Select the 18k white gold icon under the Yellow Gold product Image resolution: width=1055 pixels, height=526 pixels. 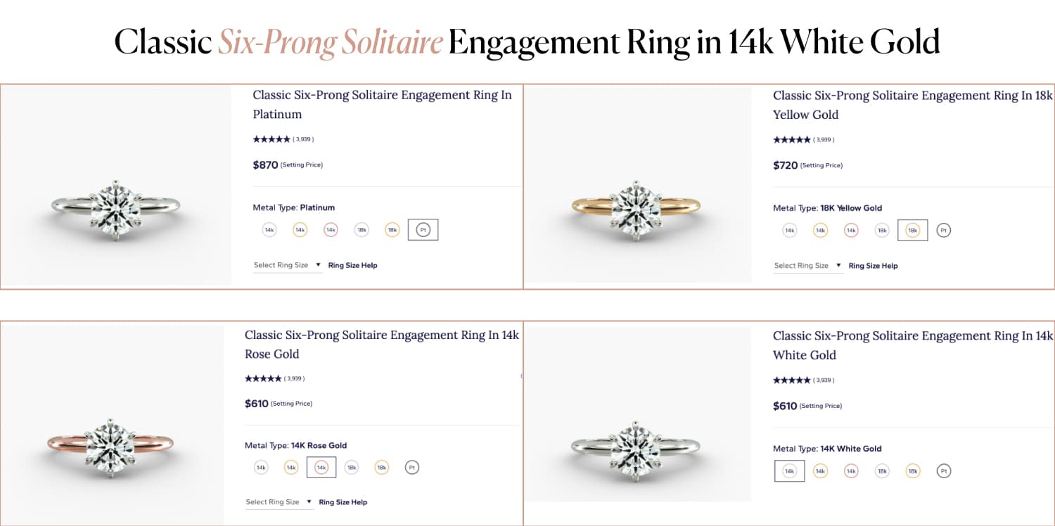tap(881, 230)
